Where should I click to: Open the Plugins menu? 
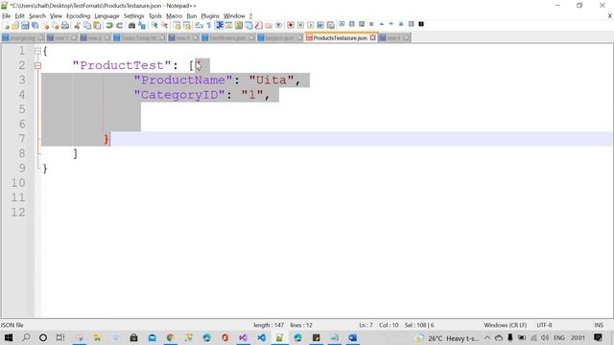(x=210, y=16)
